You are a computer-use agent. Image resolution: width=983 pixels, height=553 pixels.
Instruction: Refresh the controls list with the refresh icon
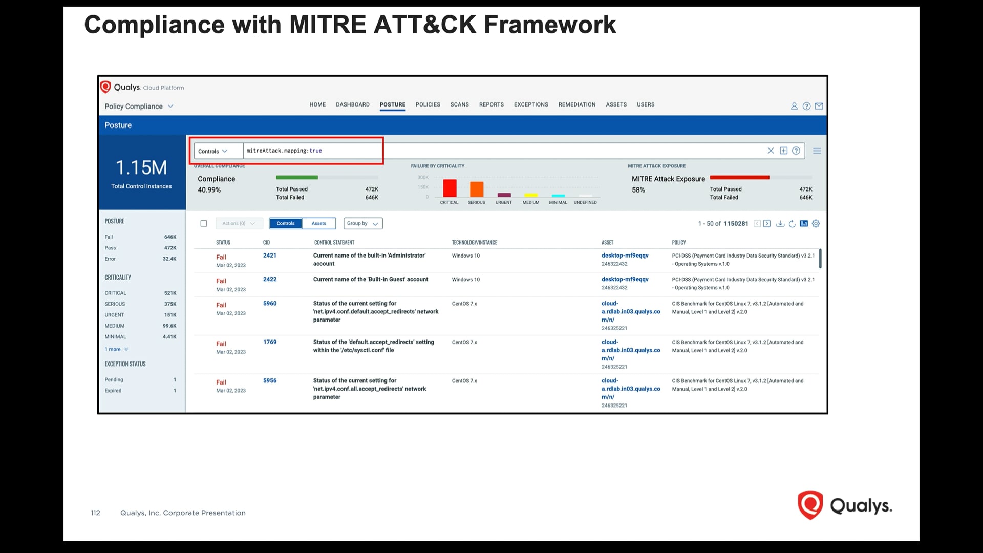point(792,223)
